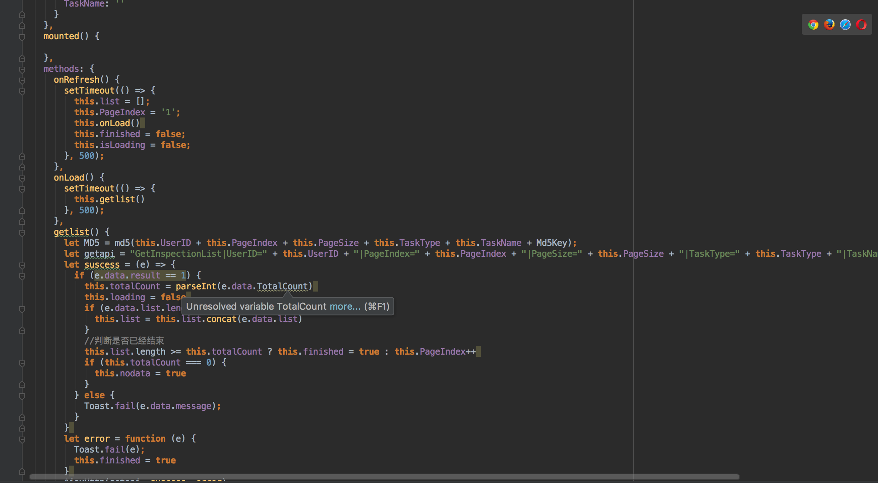The height and width of the screenshot is (483, 878).
Task: Open the file preview in Opera
Action: click(x=862, y=24)
